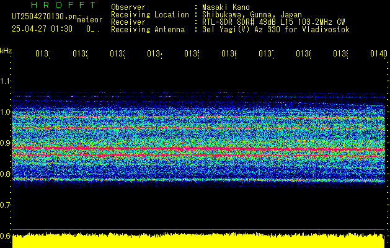Click the 0.9 kHz axis label
The height and width of the screenshot is (248, 390).
[5, 143]
